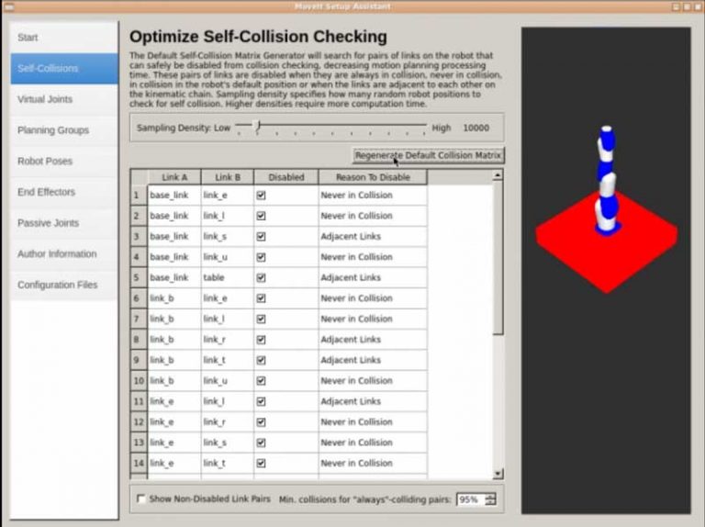Select row header number 1
This screenshot has height=527, width=705.
pyautogui.click(x=139, y=196)
